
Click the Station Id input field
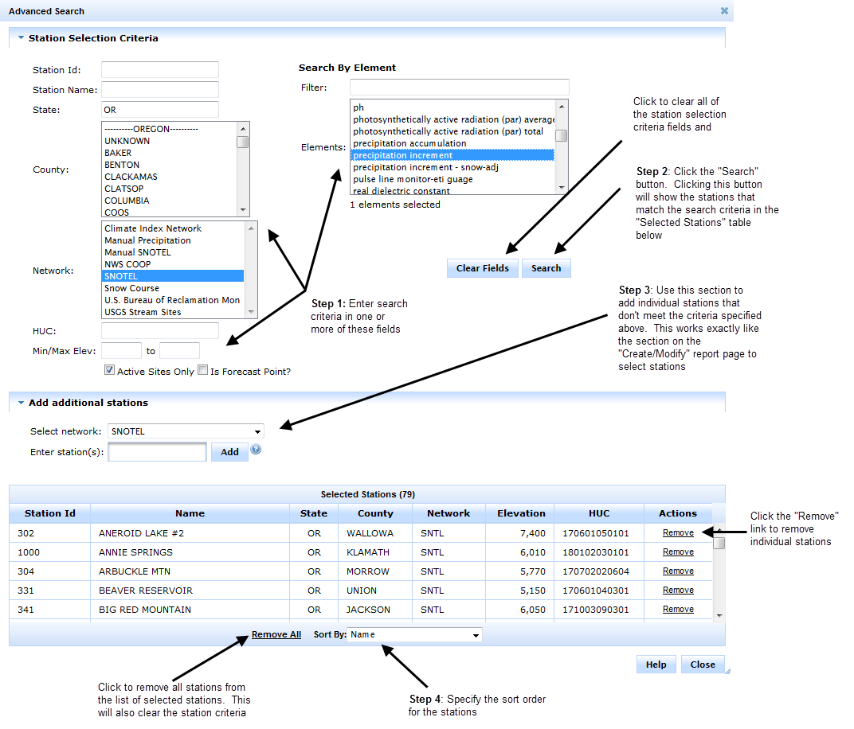[159, 70]
